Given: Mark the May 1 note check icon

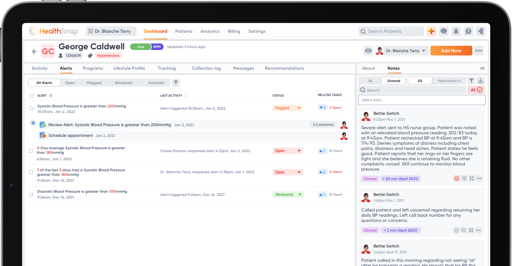Looking at the screenshot, I should click(x=456, y=230).
